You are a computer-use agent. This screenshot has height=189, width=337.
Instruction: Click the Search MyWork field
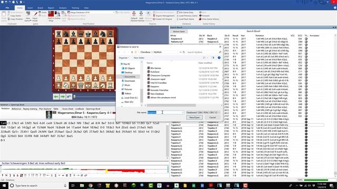(204, 52)
